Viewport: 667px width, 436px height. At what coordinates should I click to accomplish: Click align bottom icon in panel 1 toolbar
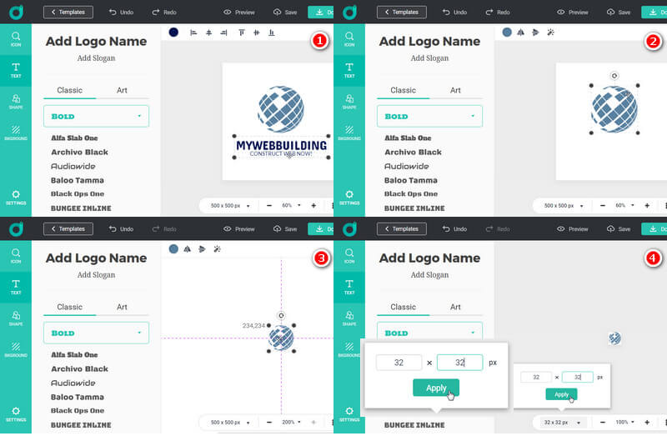click(x=271, y=33)
